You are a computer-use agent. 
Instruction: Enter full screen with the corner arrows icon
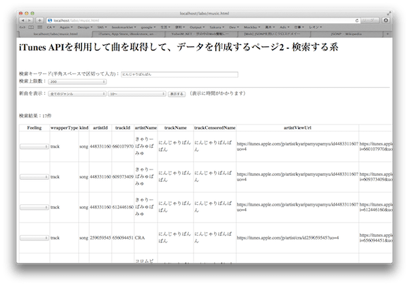(389, 14)
